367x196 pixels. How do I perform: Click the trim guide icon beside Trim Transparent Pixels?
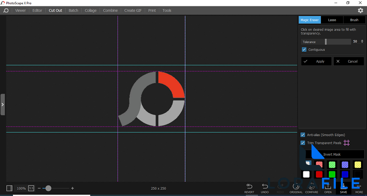point(347,143)
